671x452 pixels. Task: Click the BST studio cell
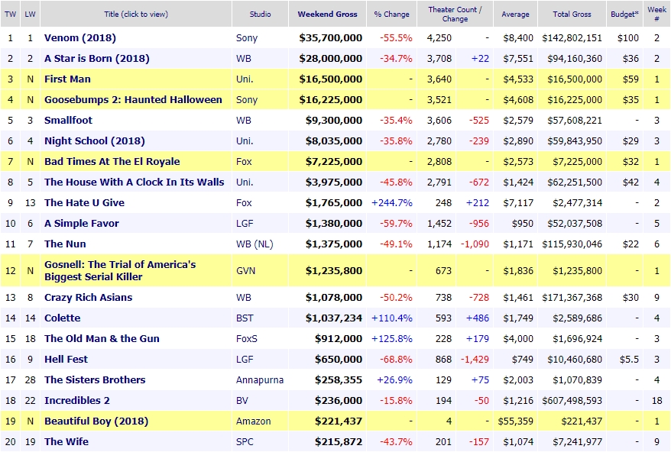pyautogui.click(x=245, y=318)
